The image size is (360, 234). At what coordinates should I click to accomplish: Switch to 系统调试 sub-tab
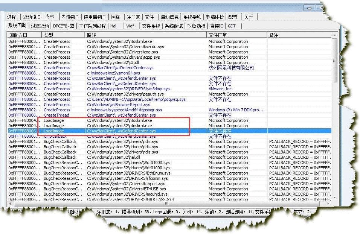pyautogui.click(x=174, y=26)
